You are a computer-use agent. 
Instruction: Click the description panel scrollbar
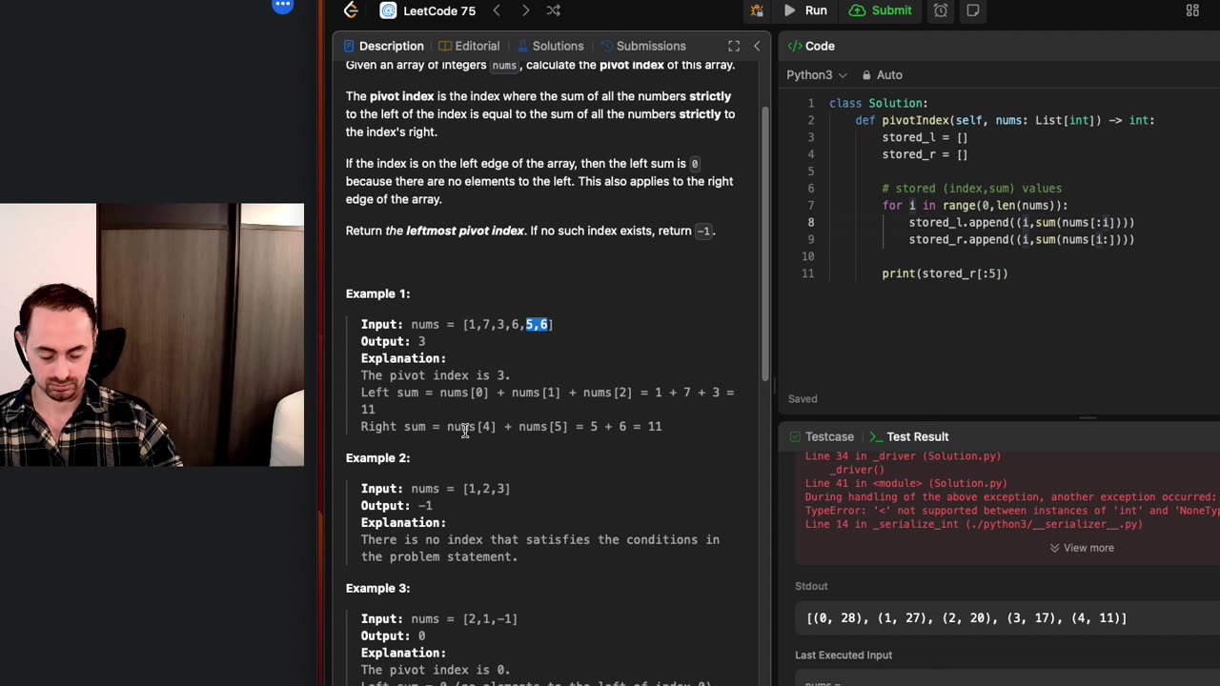pos(764,243)
